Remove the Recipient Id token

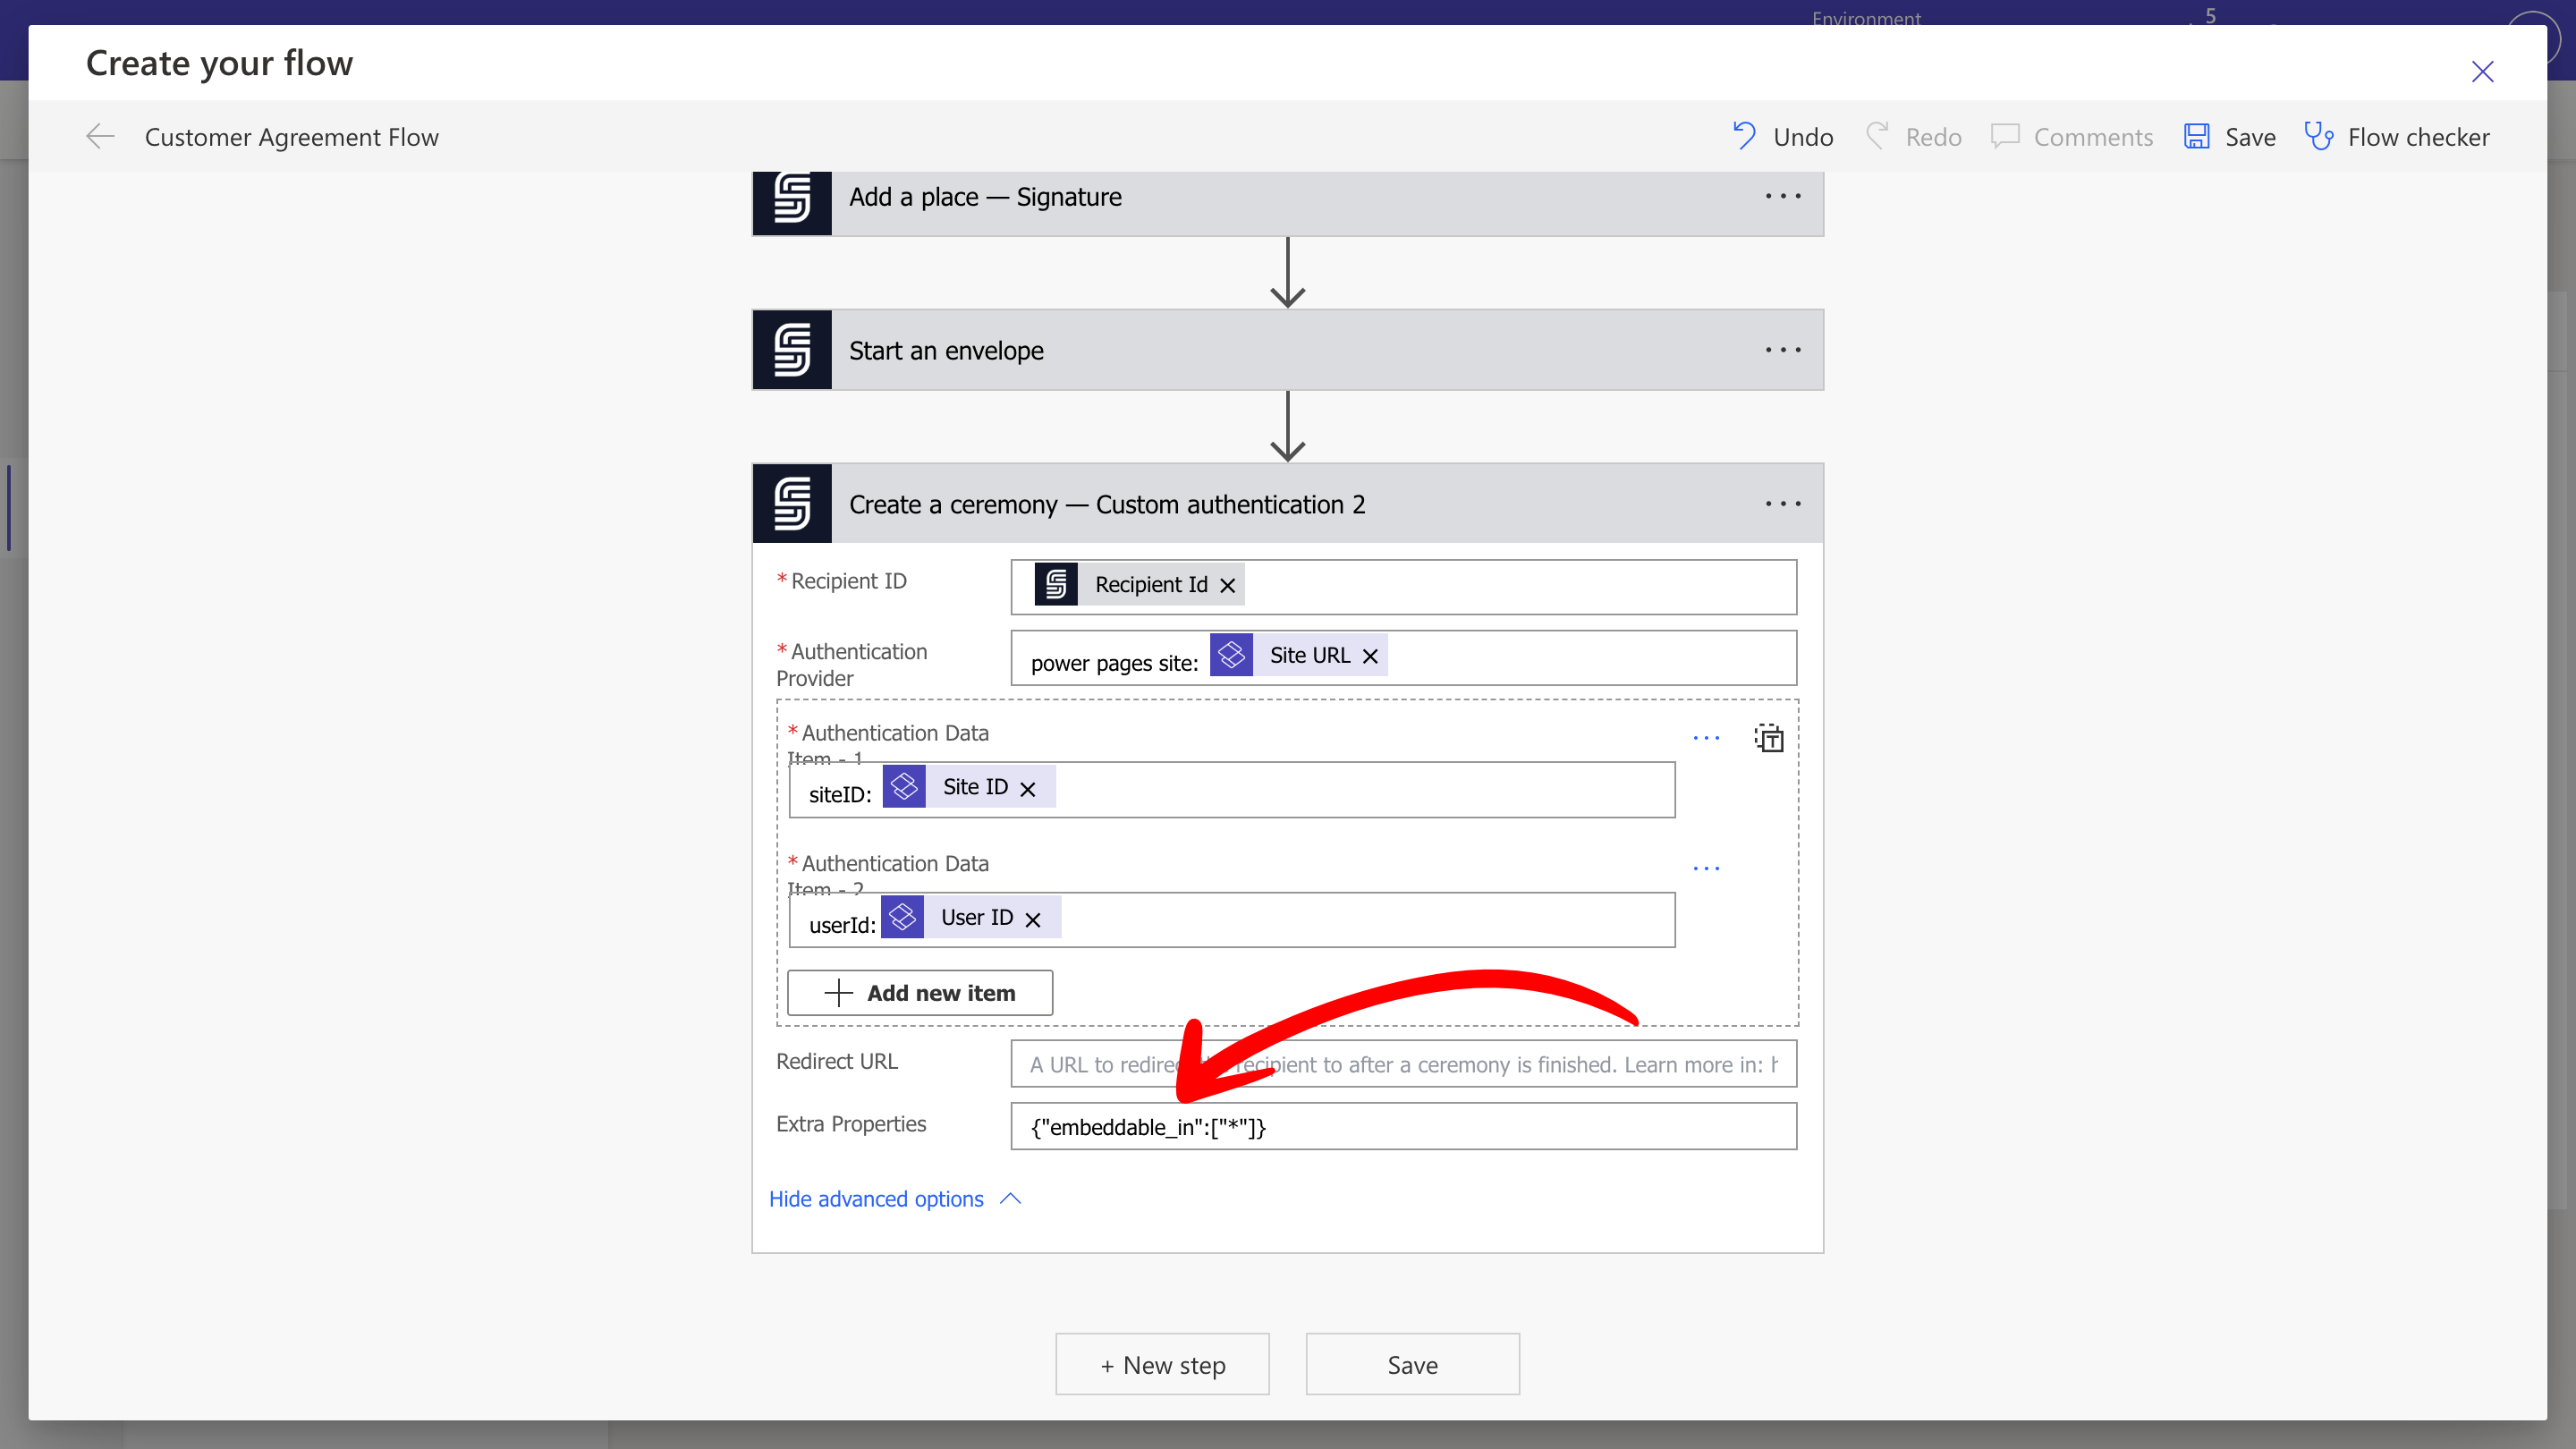[x=1228, y=586]
